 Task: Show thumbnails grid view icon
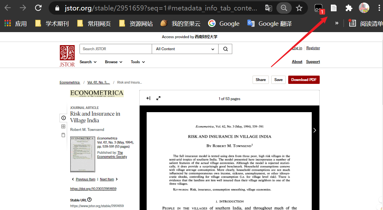pos(63,126)
